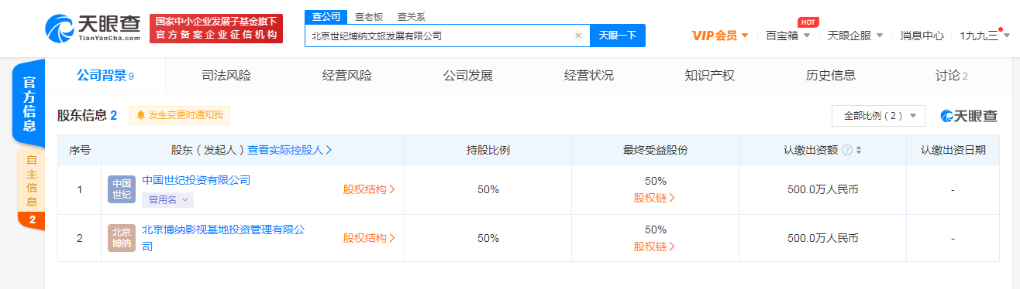Expand 股权结构 for 中国世纪投资有限公司

pyautogui.click(x=369, y=189)
